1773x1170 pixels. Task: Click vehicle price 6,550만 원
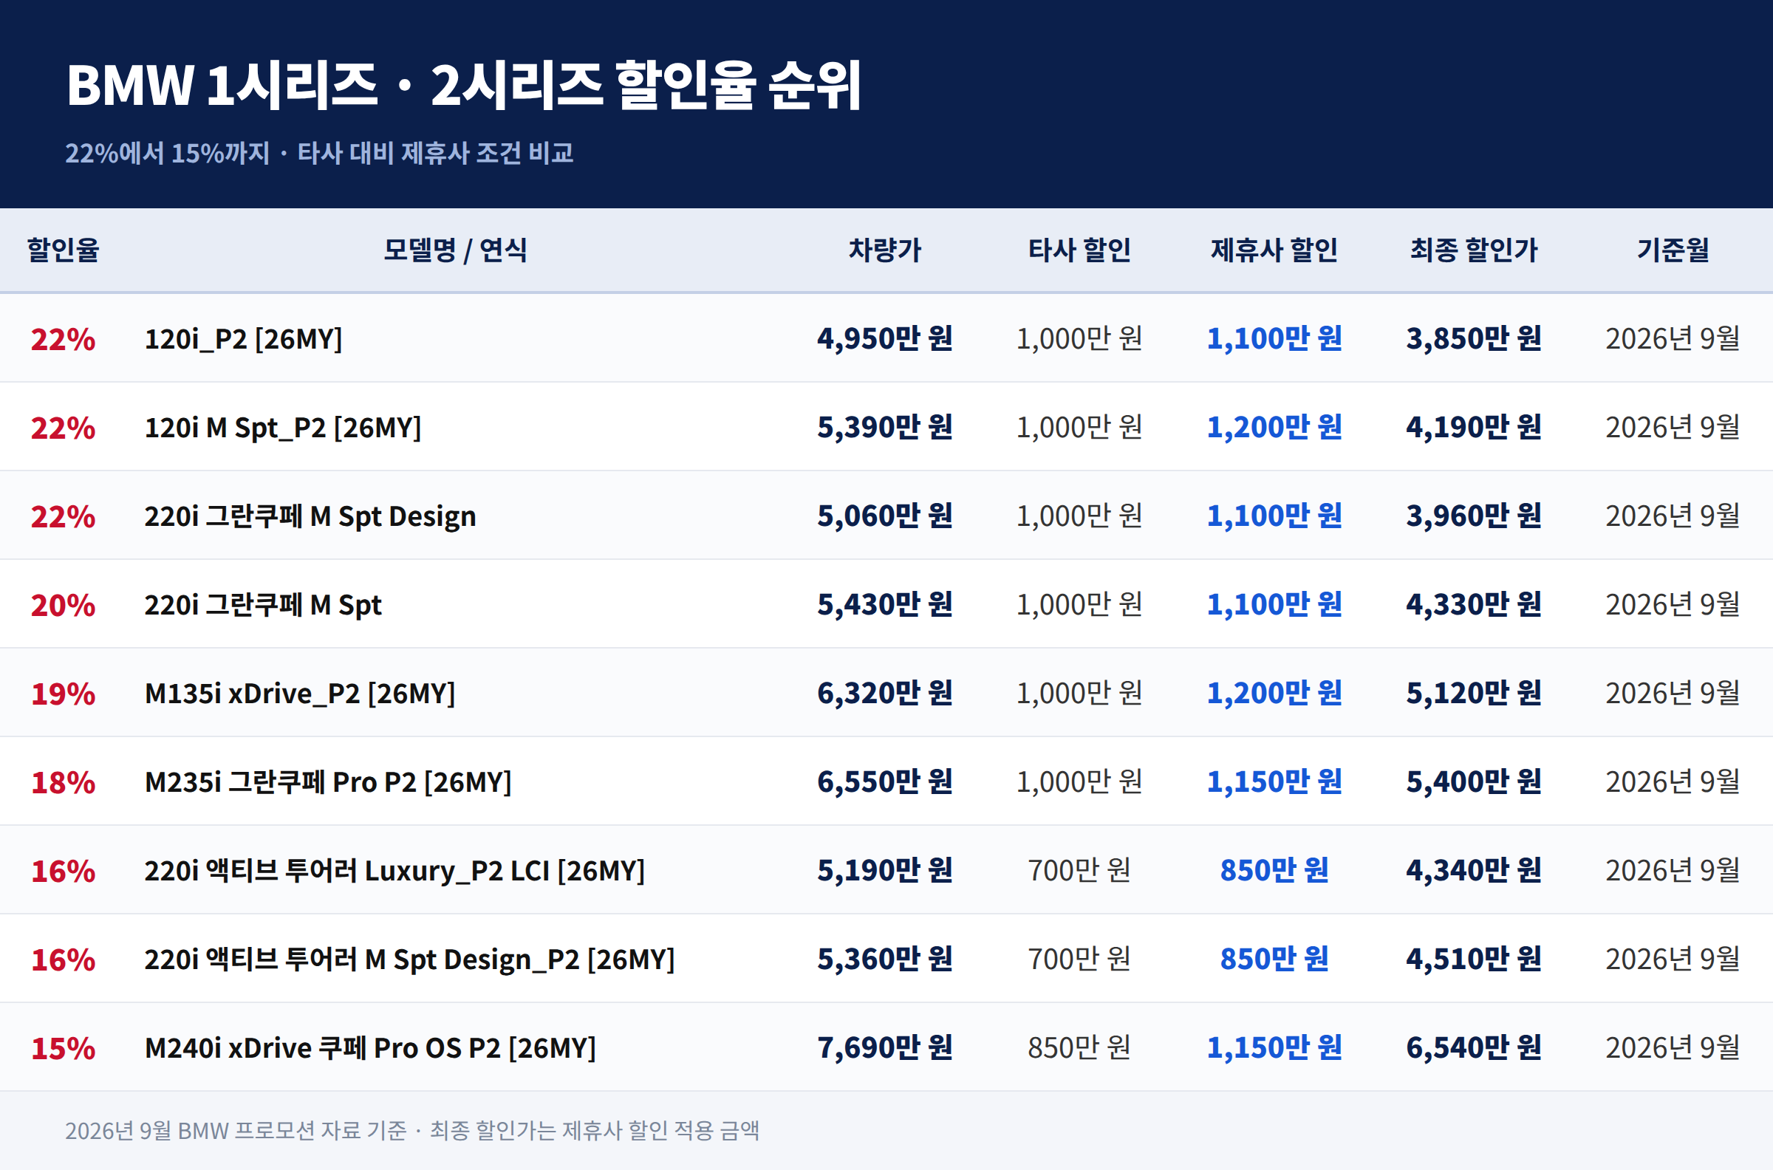click(x=885, y=782)
